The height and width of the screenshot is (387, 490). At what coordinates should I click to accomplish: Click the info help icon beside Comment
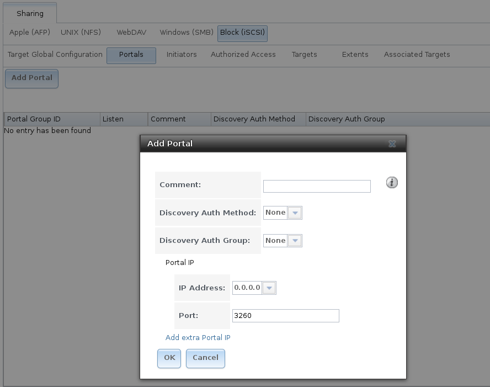pos(392,183)
